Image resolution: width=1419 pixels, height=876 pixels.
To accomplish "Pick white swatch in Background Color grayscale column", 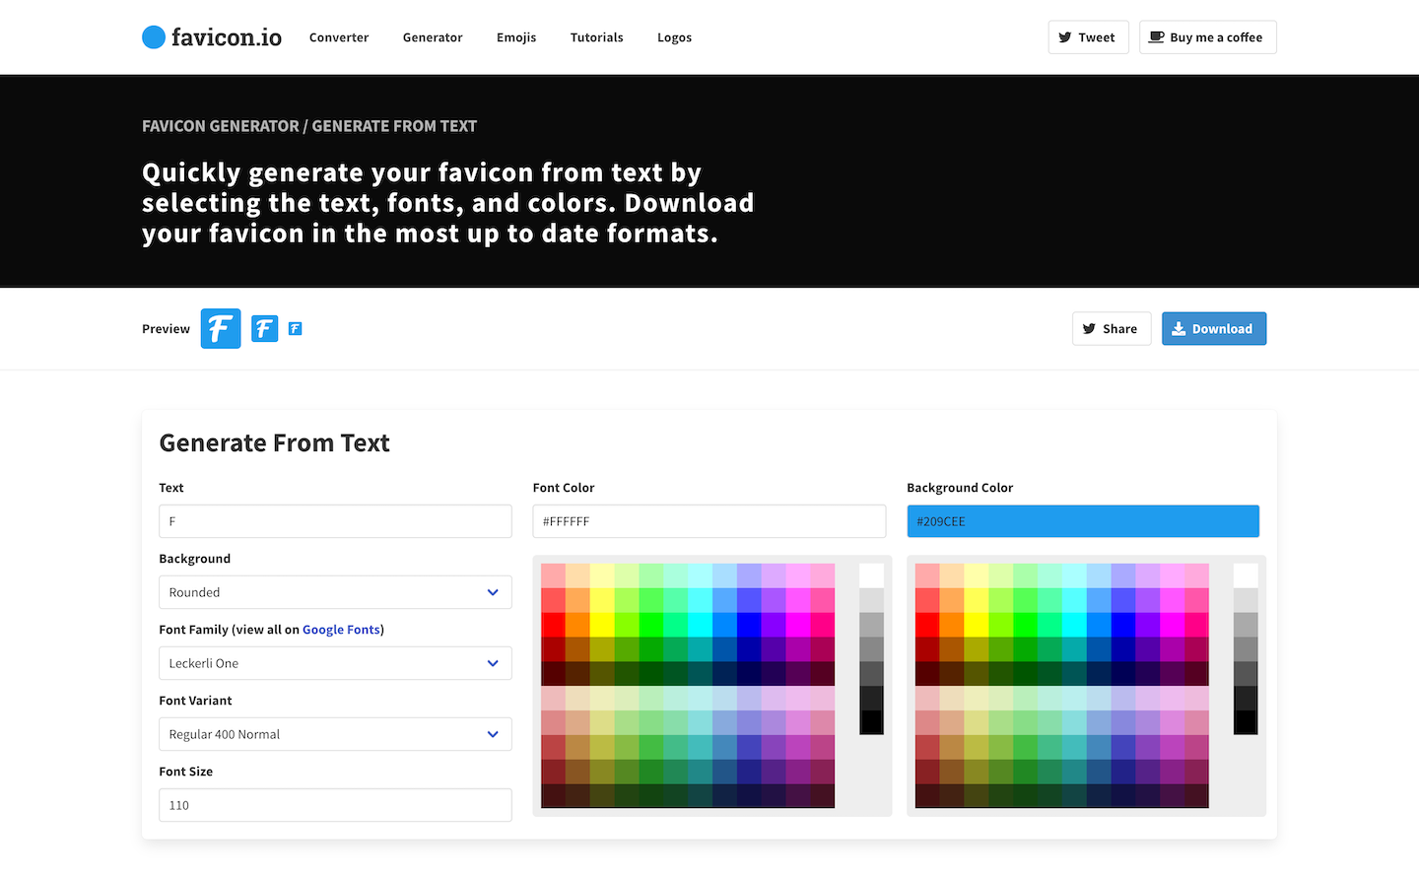I will [x=1246, y=575].
